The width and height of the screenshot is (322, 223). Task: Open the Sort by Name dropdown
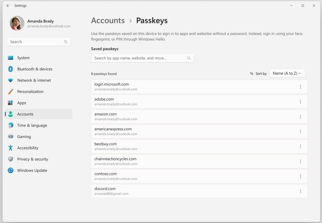287,74
